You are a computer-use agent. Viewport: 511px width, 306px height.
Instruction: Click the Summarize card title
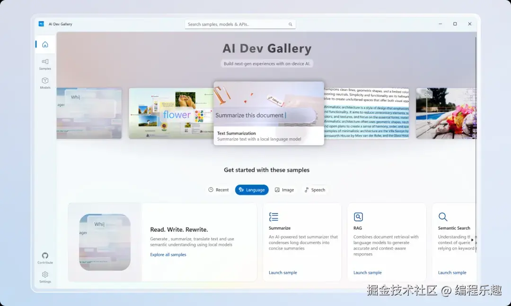[x=280, y=228]
